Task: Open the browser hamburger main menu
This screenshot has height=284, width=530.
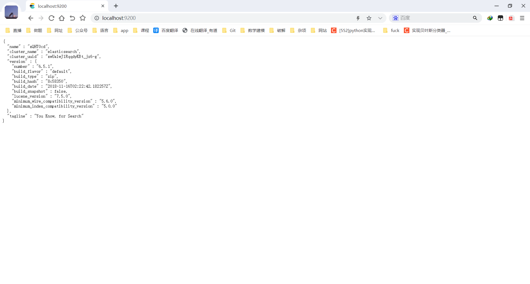Action: (522, 18)
